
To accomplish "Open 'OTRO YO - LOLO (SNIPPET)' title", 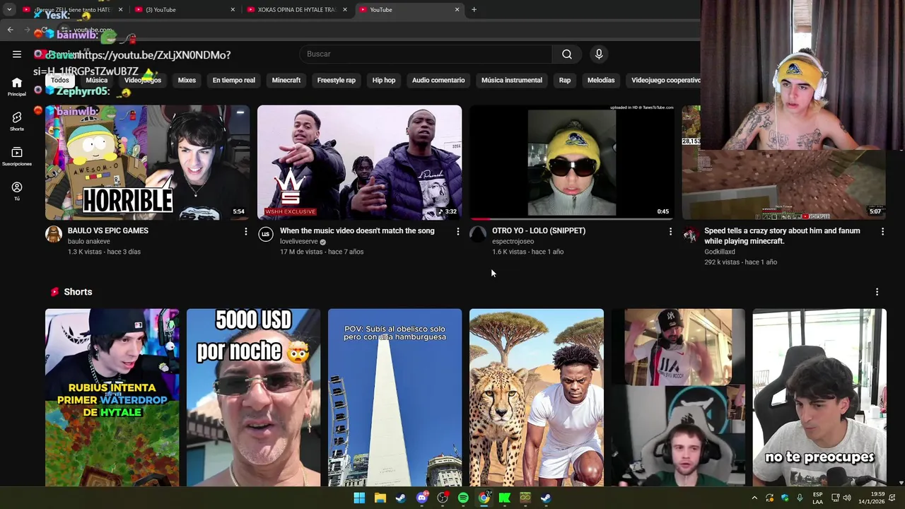I will pyautogui.click(x=539, y=230).
